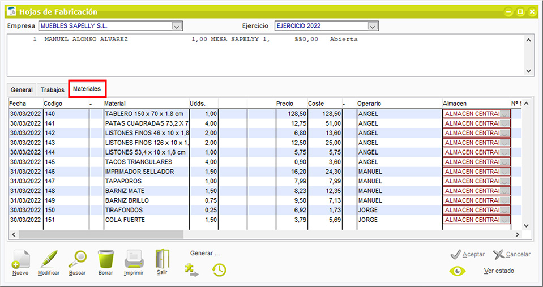Click the Imprimir printer icon
The height and width of the screenshot is (287, 543).
[x=134, y=259]
